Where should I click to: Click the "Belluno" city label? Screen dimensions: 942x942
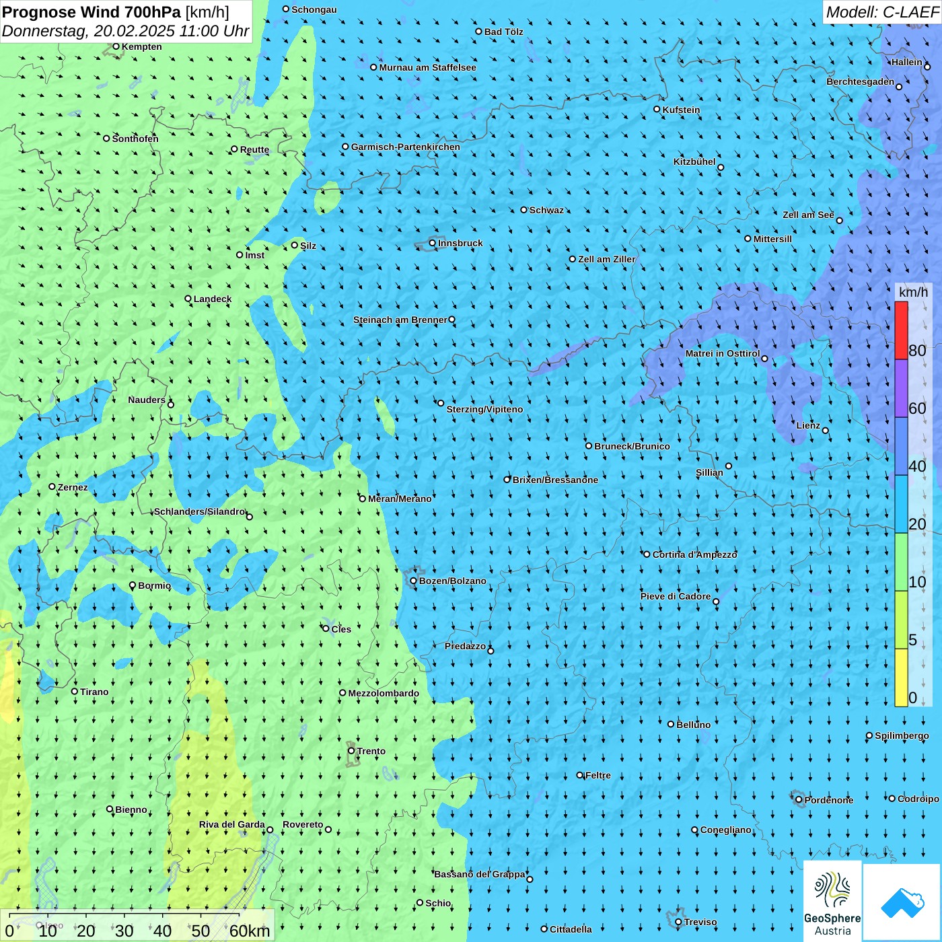693,725
